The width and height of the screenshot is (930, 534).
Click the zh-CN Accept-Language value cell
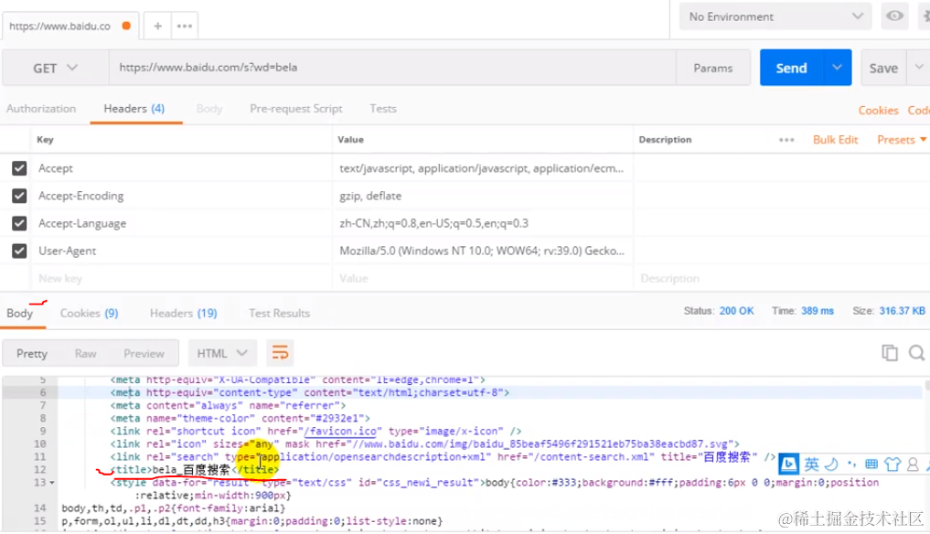[x=482, y=223]
